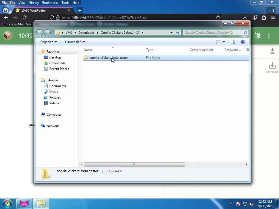
Task: Open the view options dropdown arrow
Action: pos(224,42)
